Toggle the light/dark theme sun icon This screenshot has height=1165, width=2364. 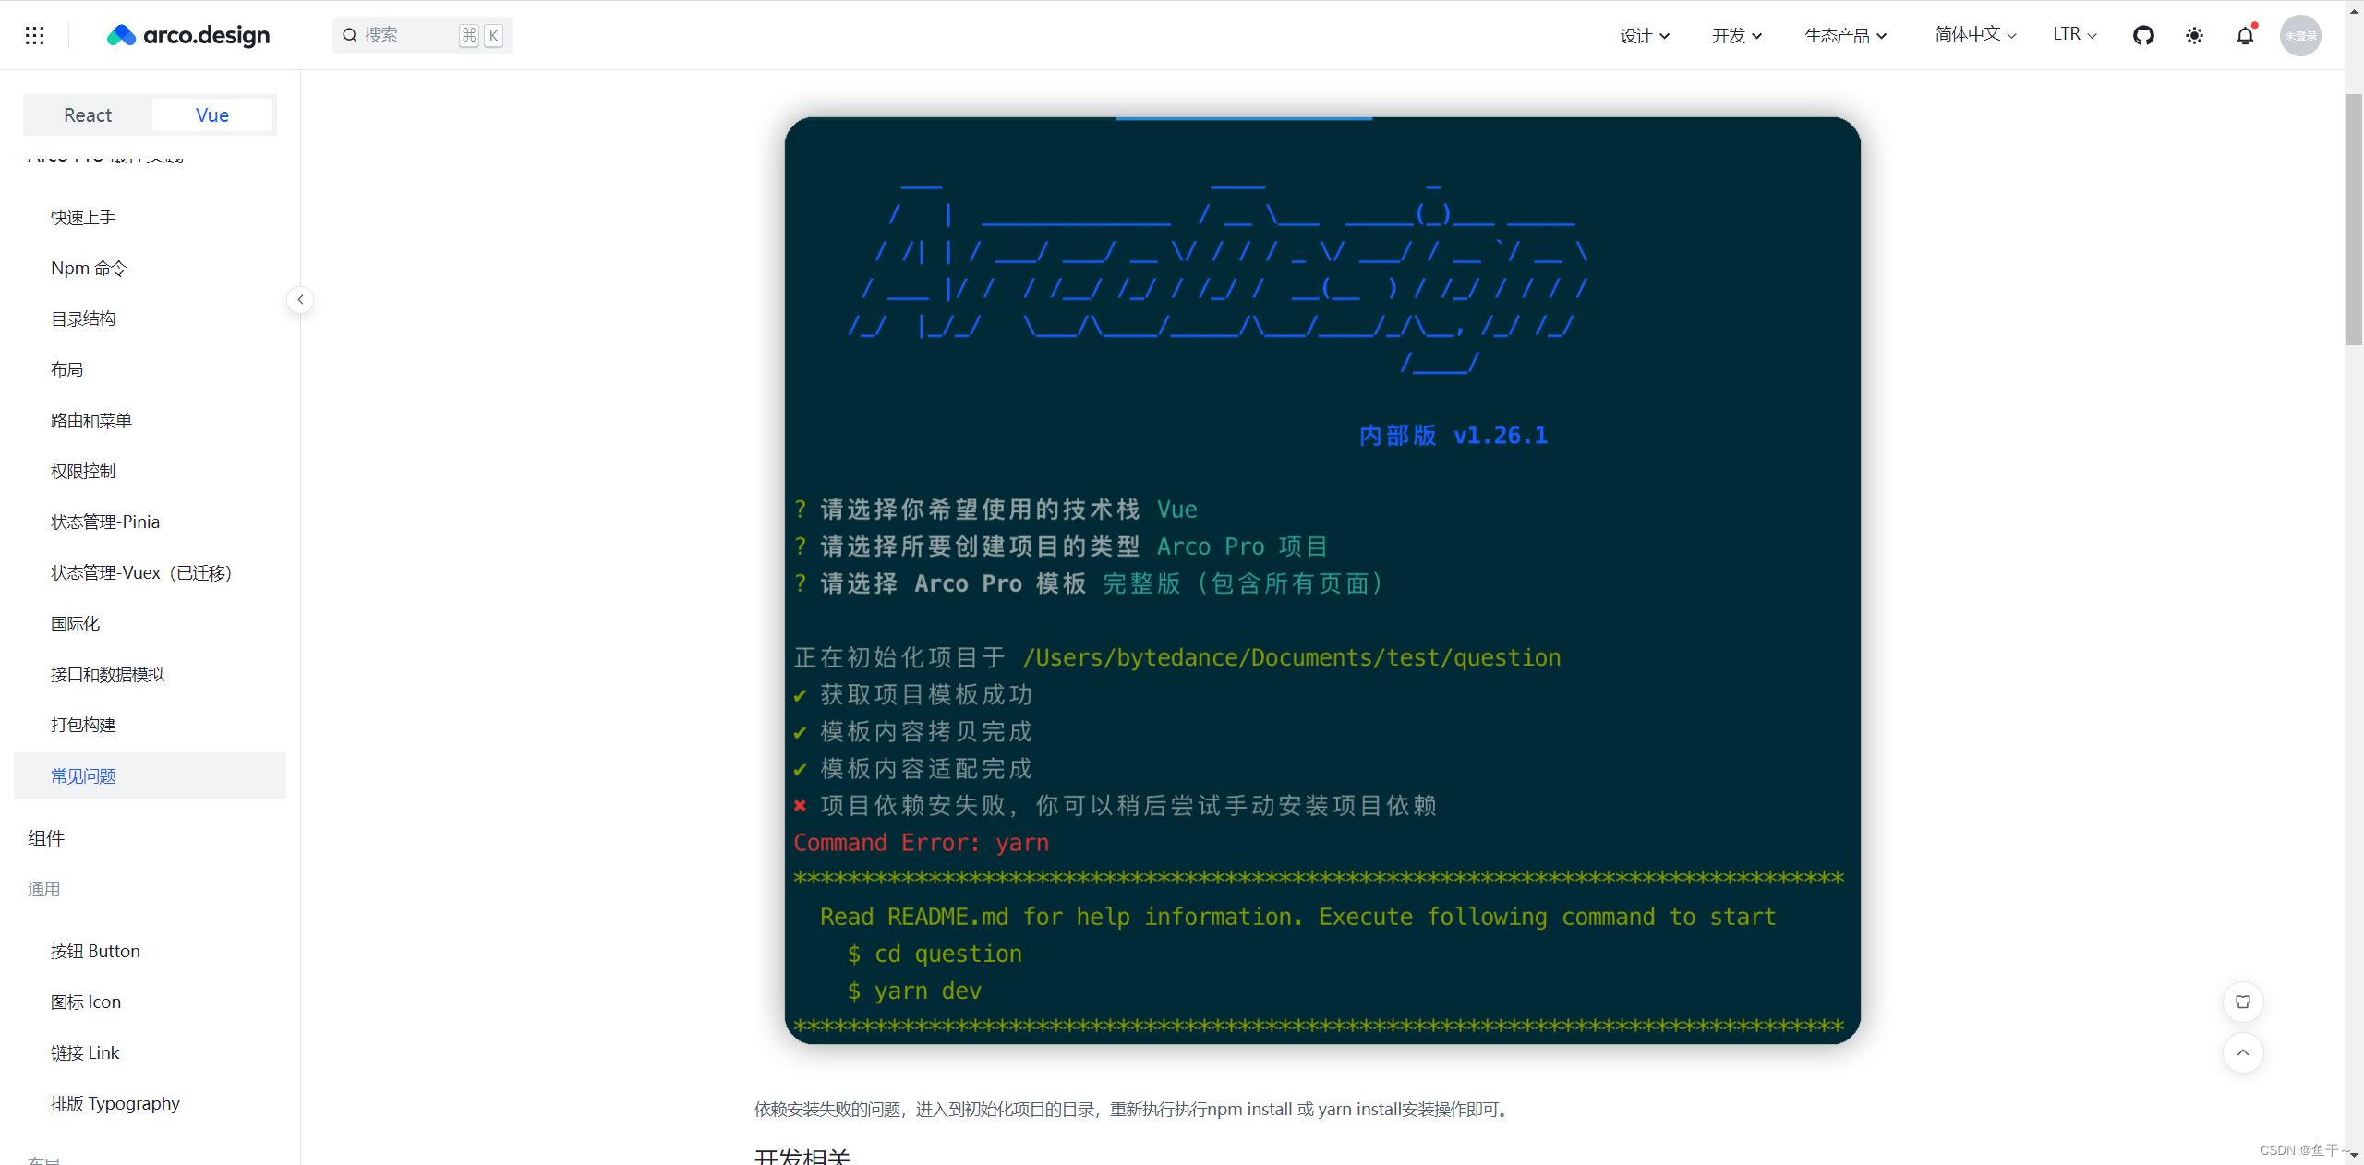[2194, 35]
